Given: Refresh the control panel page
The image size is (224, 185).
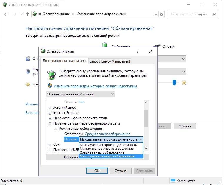Looking at the screenshot, I should pos(162,14).
